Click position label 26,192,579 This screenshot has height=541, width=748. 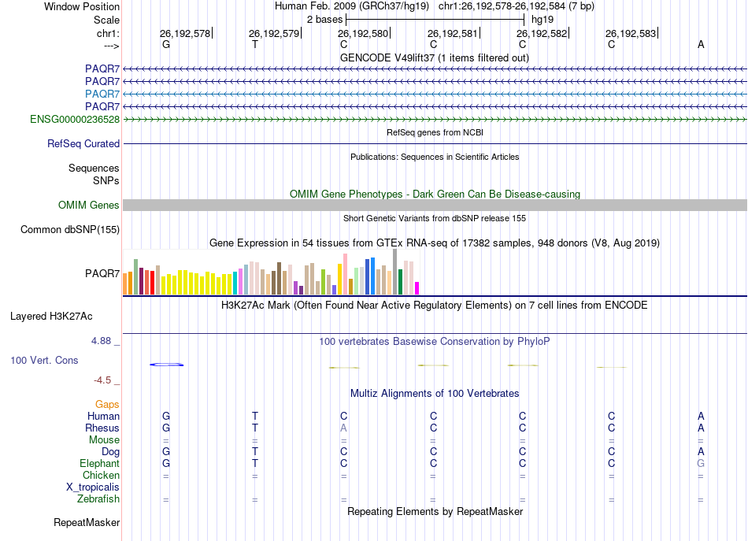(274, 33)
